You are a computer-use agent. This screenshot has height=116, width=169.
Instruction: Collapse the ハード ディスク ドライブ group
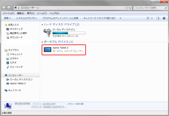click(42, 25)
